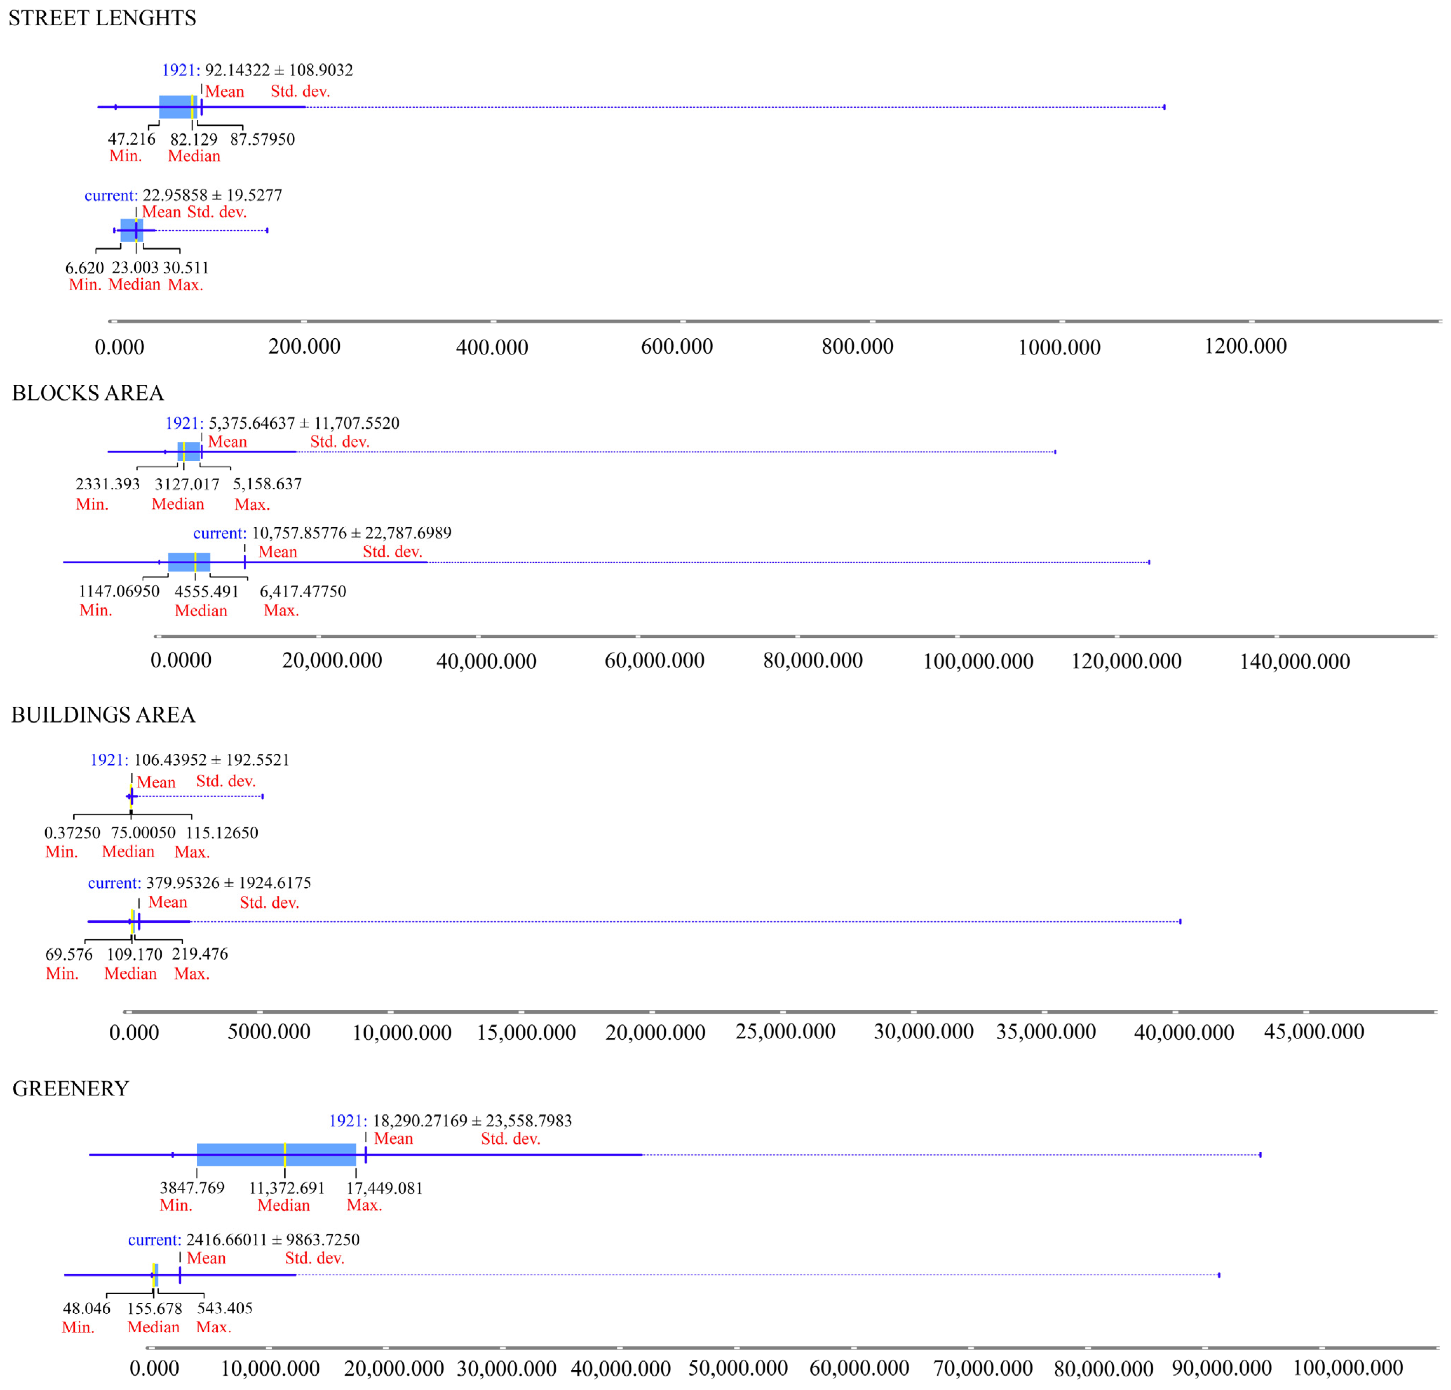Click the 17,449.081 Max value in greenery
The image size is (1451, 1390).
[385, 1188]
